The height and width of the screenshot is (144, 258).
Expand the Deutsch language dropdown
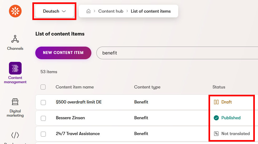point(54,11)
